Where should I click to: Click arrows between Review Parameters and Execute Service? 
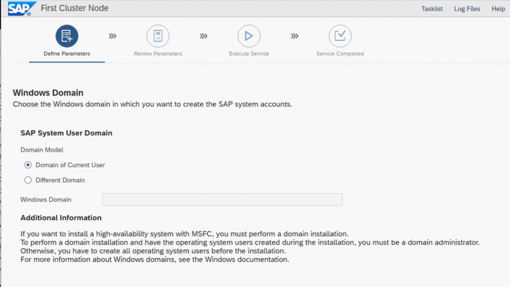point(204,36)
